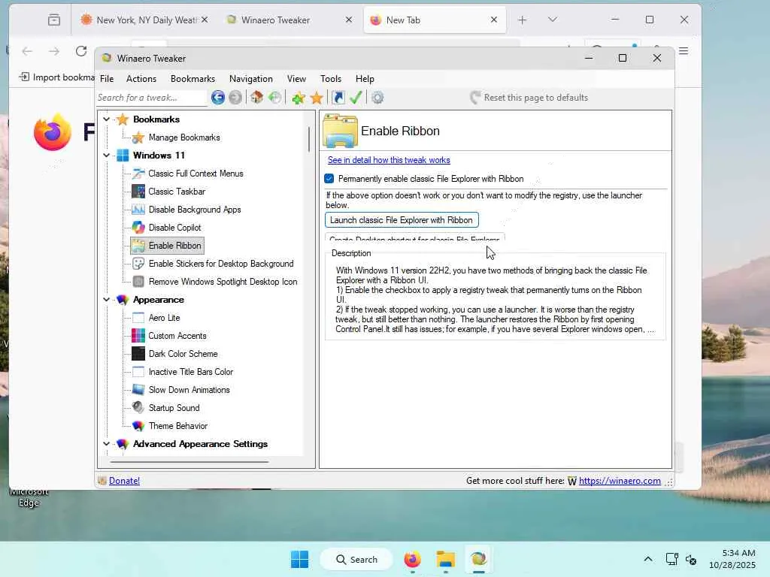
Task: Open the Actions menu
Action: 141,79
